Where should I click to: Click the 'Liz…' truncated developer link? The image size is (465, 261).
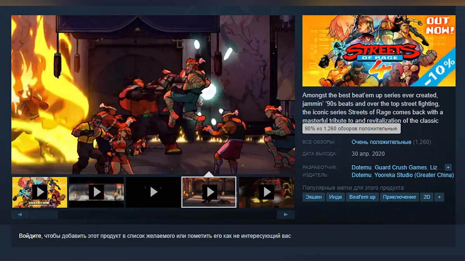pos(436,167)
